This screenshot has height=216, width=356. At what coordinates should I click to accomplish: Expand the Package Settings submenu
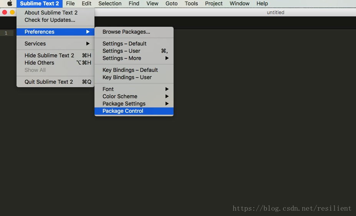[x=134, y=104]
